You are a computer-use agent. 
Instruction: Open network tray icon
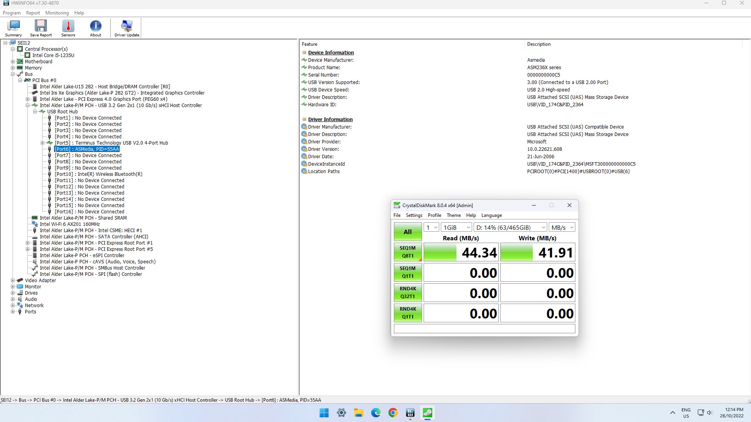pyautogui.click(x=701, y=413)
